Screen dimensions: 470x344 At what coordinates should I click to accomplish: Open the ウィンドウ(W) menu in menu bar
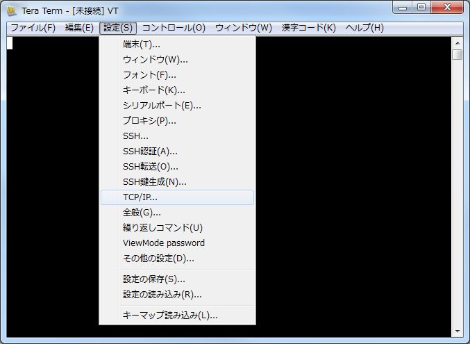(x=244, y=28)
